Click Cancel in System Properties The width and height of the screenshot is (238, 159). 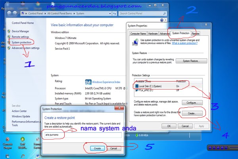click(x=185, y=126)
